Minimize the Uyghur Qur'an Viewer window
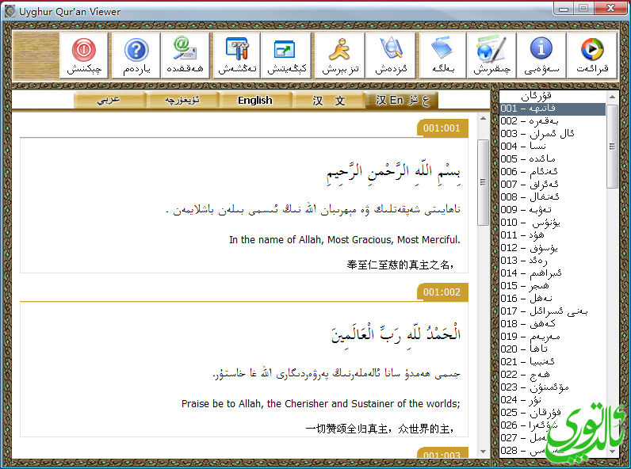The width and height of the screenshot is (631, 469). click(x=564, y=9)
